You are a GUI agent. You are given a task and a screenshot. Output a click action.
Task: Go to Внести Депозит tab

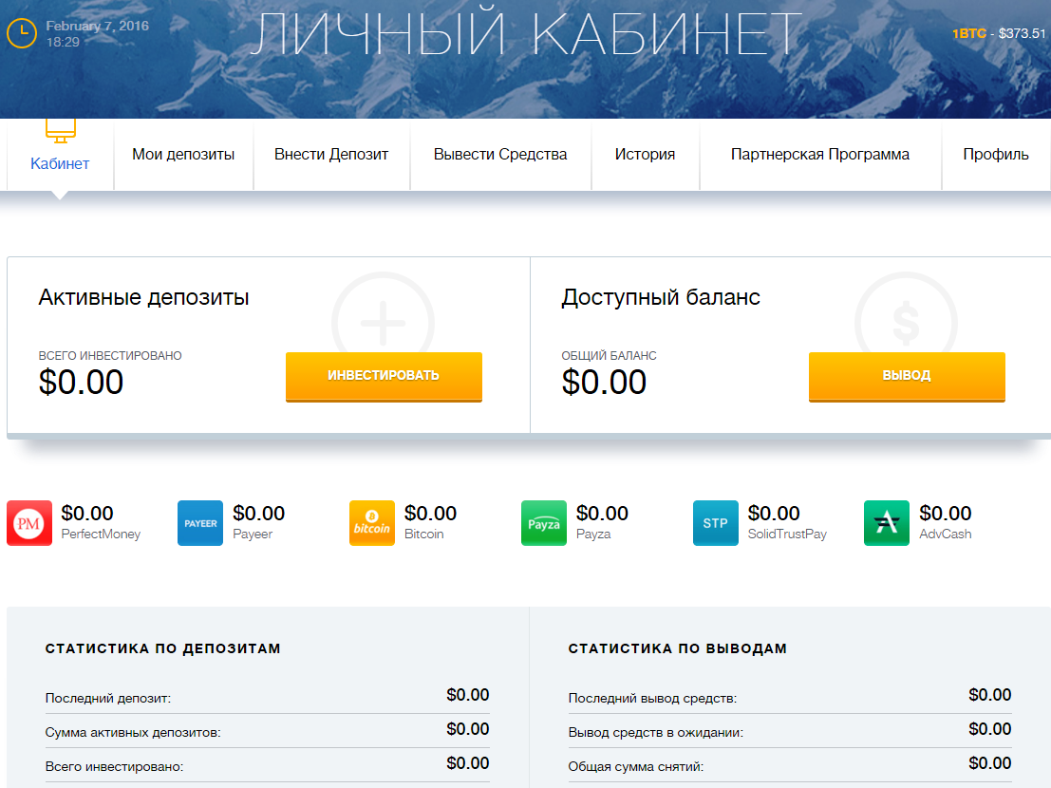[331, 155]
